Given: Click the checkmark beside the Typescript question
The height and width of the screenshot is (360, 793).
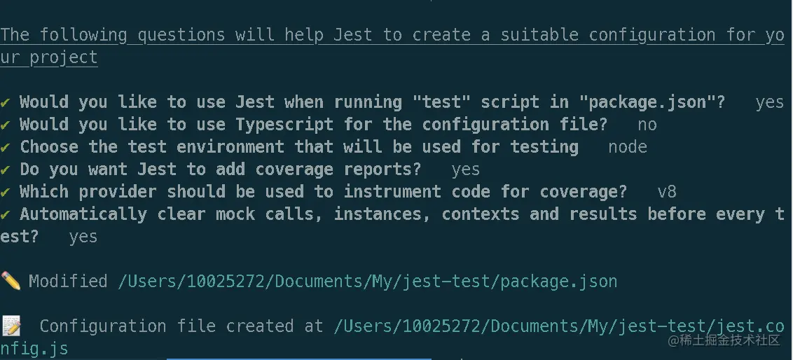Looking at the screenshot, I should click(5, 125).
